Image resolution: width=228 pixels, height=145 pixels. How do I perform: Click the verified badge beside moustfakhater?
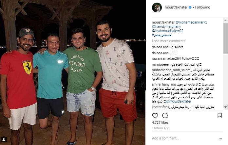click(190, 7)
